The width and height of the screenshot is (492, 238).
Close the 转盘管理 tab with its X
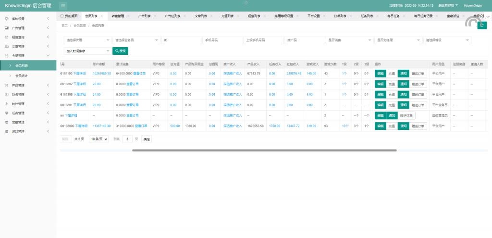click(x=128, y=16)
